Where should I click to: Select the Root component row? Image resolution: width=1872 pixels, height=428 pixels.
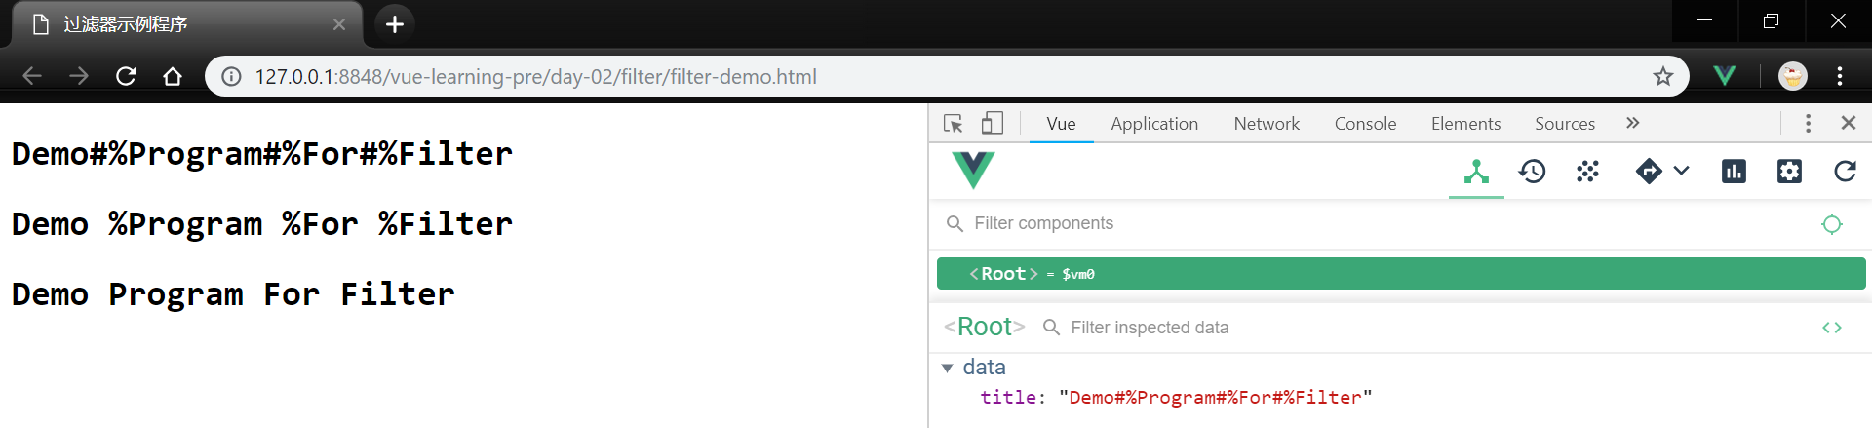coord(1400,274)
